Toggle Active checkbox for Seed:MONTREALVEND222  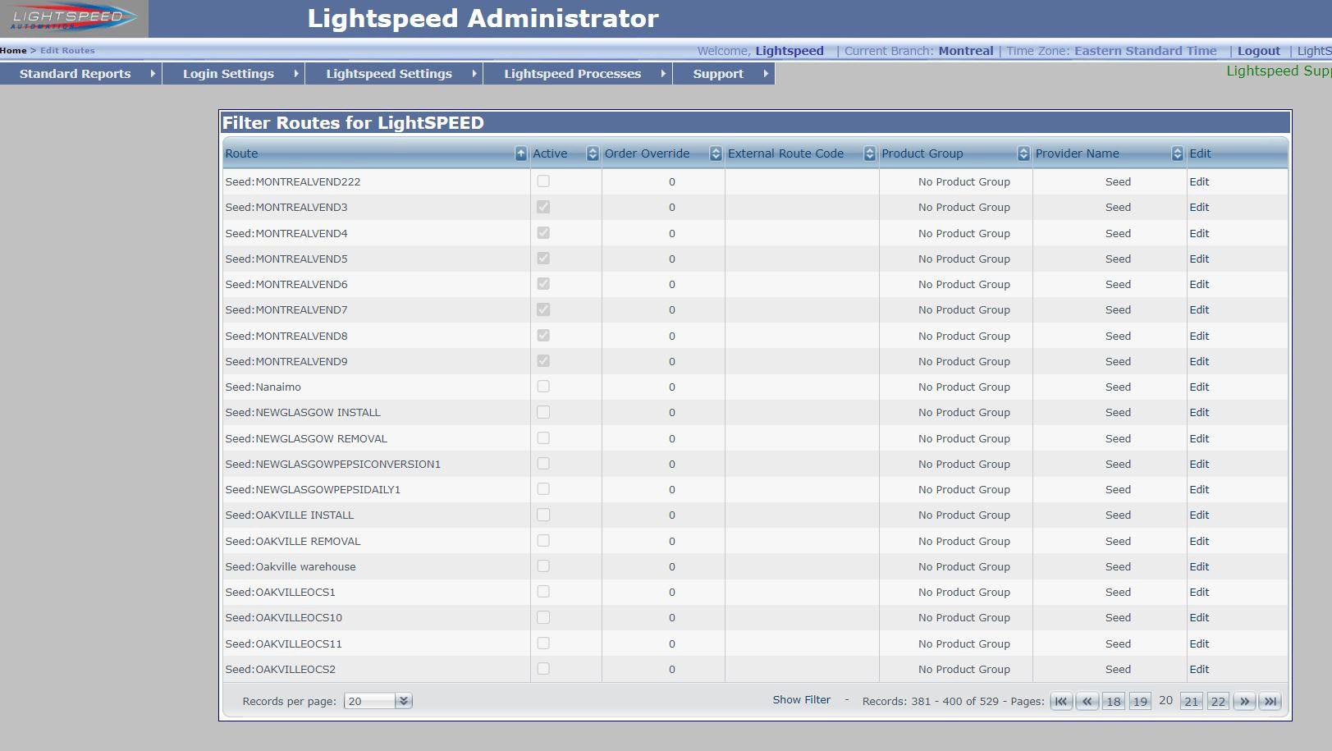[x=543, y=181]
